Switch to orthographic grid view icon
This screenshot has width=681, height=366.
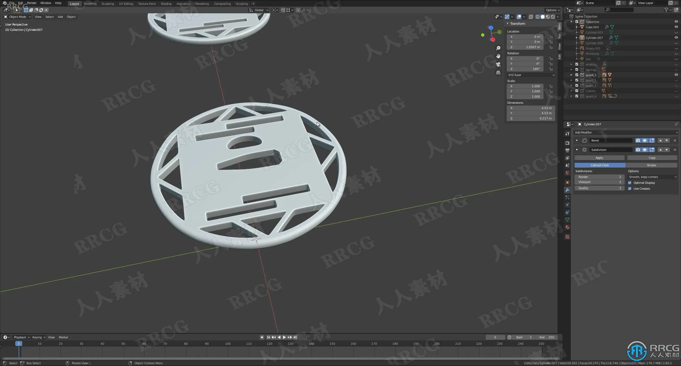pyautogui.click(x=498, y=72)
